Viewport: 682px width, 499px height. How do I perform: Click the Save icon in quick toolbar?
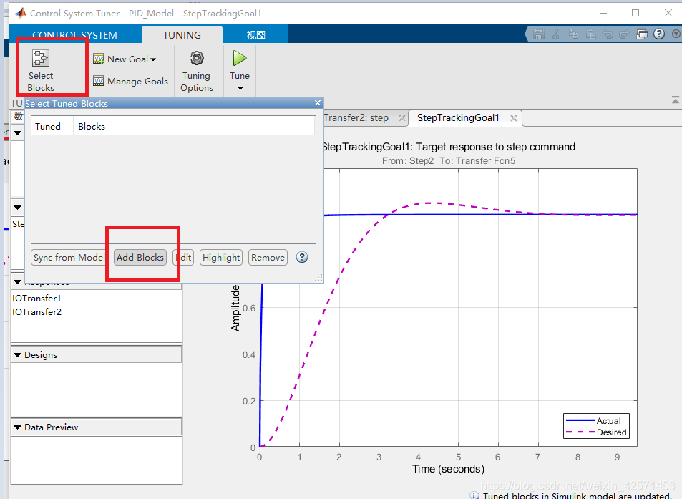pyautogui.click(x=539, y=34)
